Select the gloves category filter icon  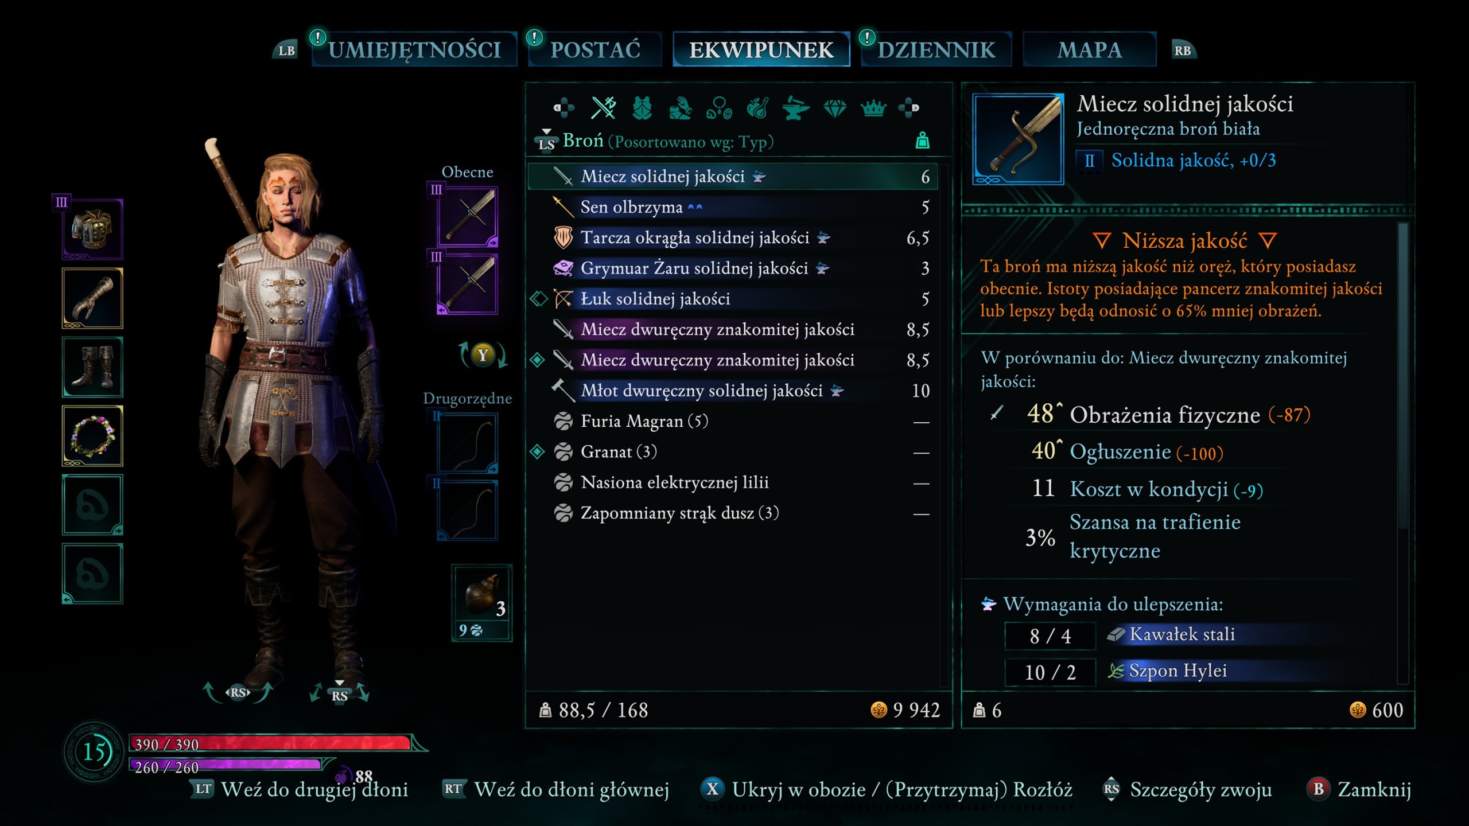pyautogui.click(x=681, y=107)
